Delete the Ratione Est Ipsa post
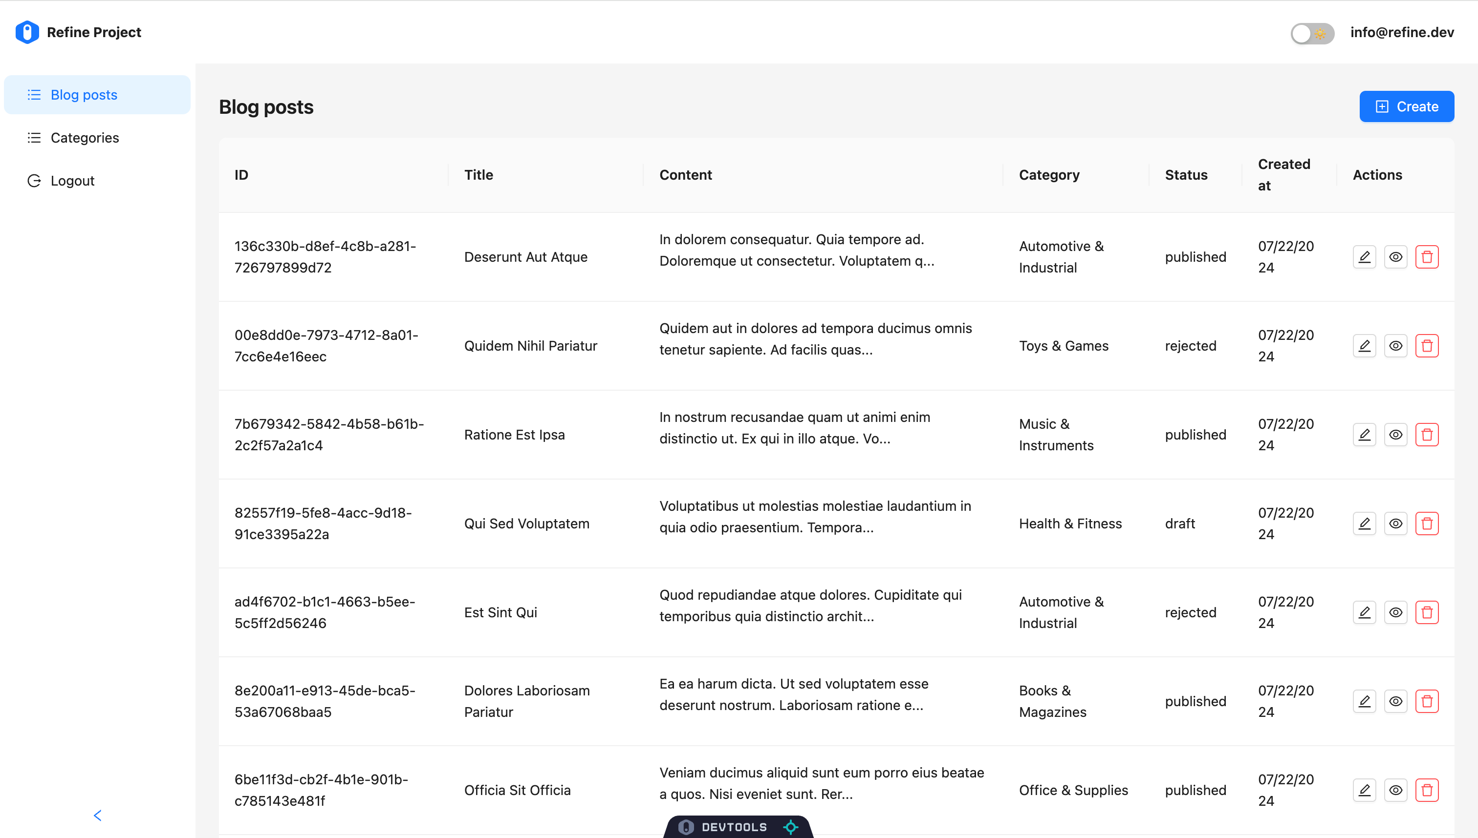Screen dimensions: 1478x838 1426,435
